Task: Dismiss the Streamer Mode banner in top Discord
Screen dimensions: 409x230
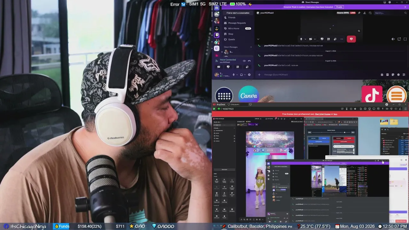Action: [x=406, y=7]
